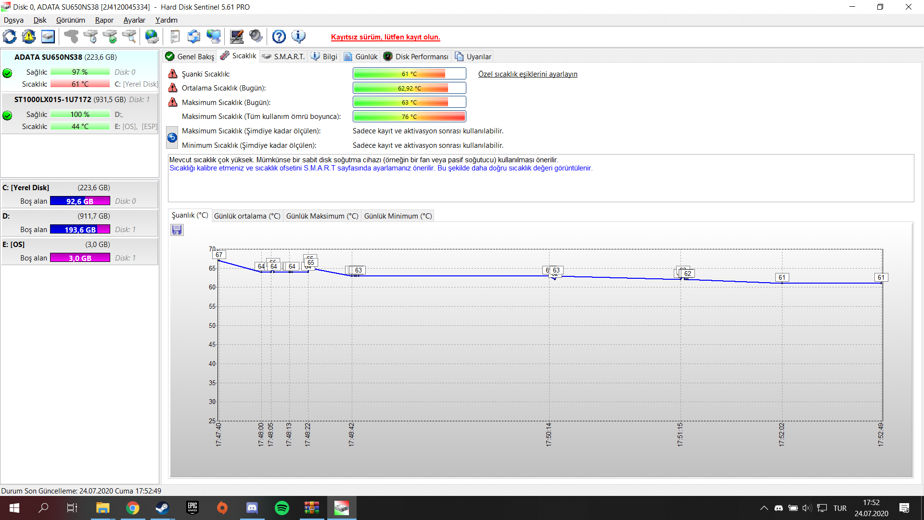Click the blue reset temperature arrow button
The height and width of the screenshot is (520, 924).
[172, 138]
